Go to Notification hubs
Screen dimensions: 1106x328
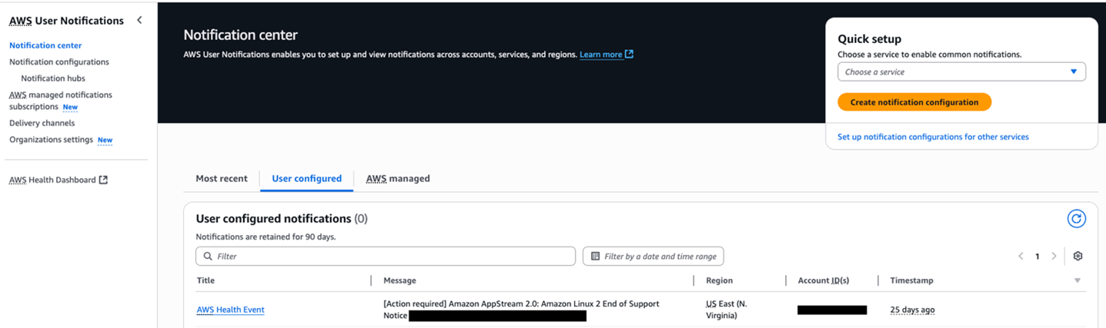coord(53,78)
